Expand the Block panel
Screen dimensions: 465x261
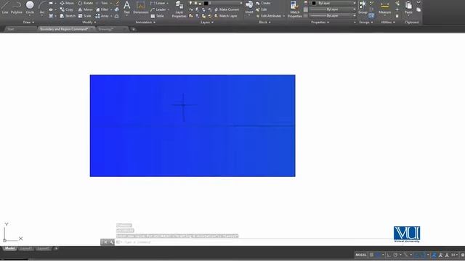(264, 22)
